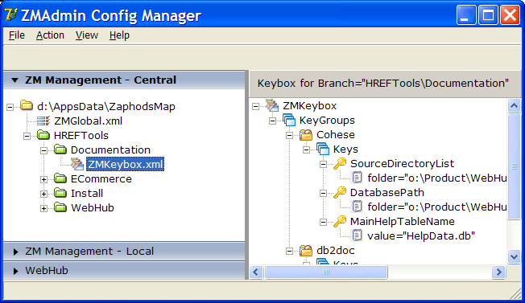The image size is (525, 303).
Task: Open the Help menu
Action: (x=119, y=35)
